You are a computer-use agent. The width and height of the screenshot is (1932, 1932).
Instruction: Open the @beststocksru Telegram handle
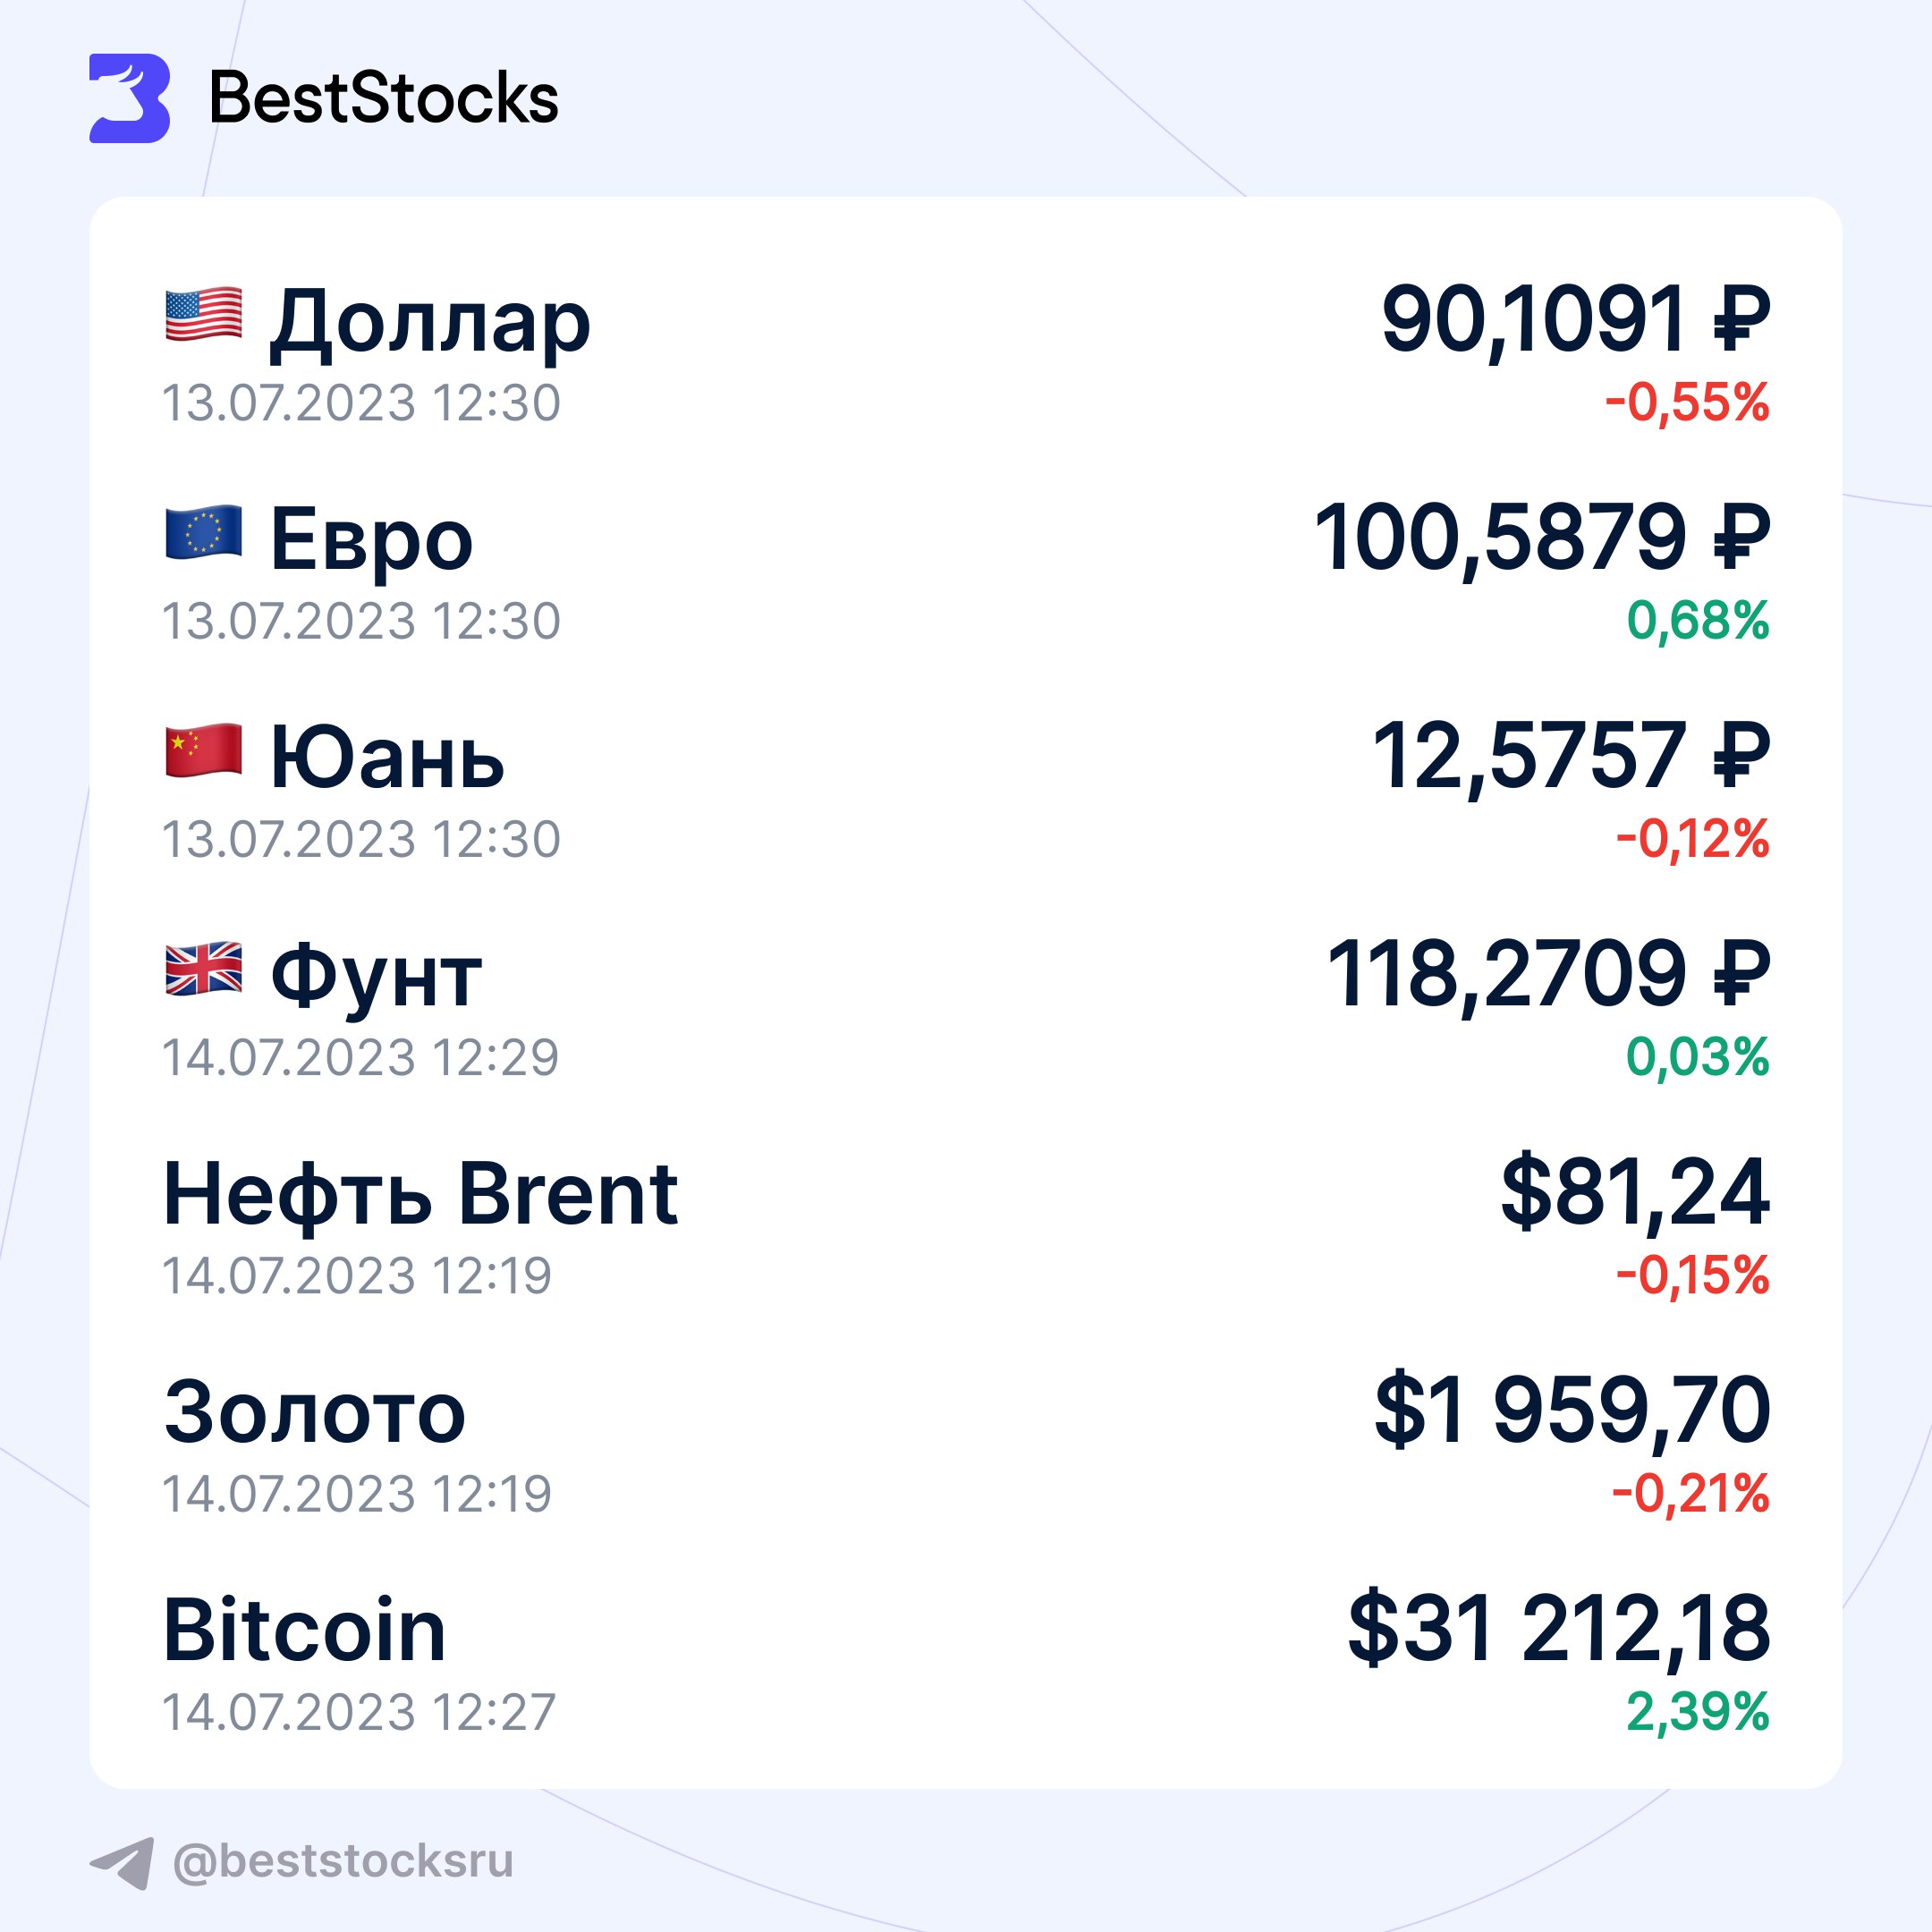pos(343,1861)
